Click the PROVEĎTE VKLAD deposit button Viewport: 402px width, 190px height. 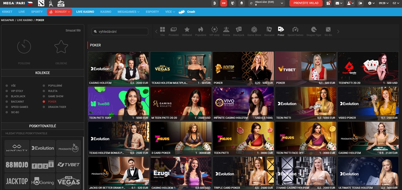point(306,3)
